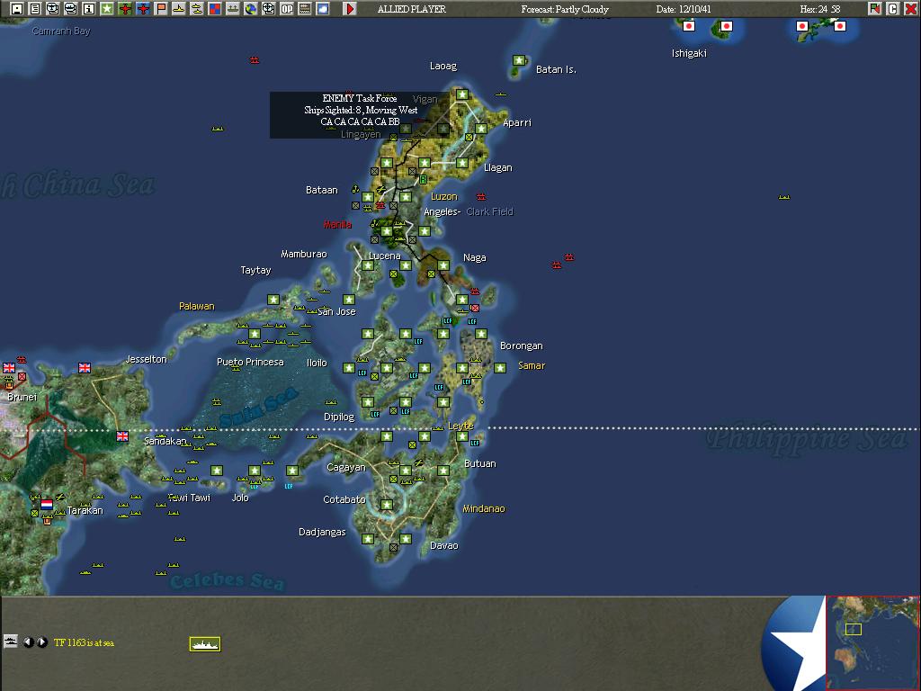Click the ALLIED PLAYER label

coord(412,9)
